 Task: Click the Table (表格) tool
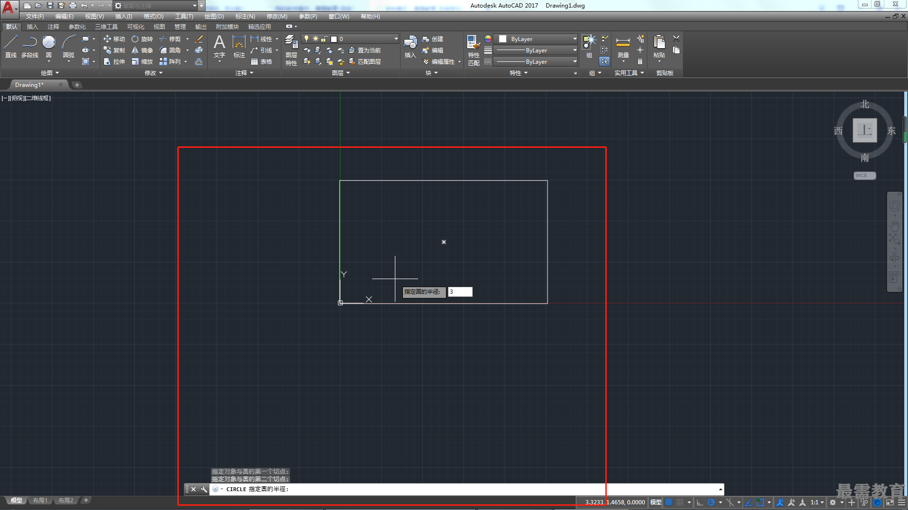(x=262, y=61)
